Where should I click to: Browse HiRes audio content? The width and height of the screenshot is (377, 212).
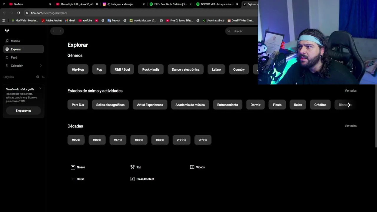pos(77,179)
